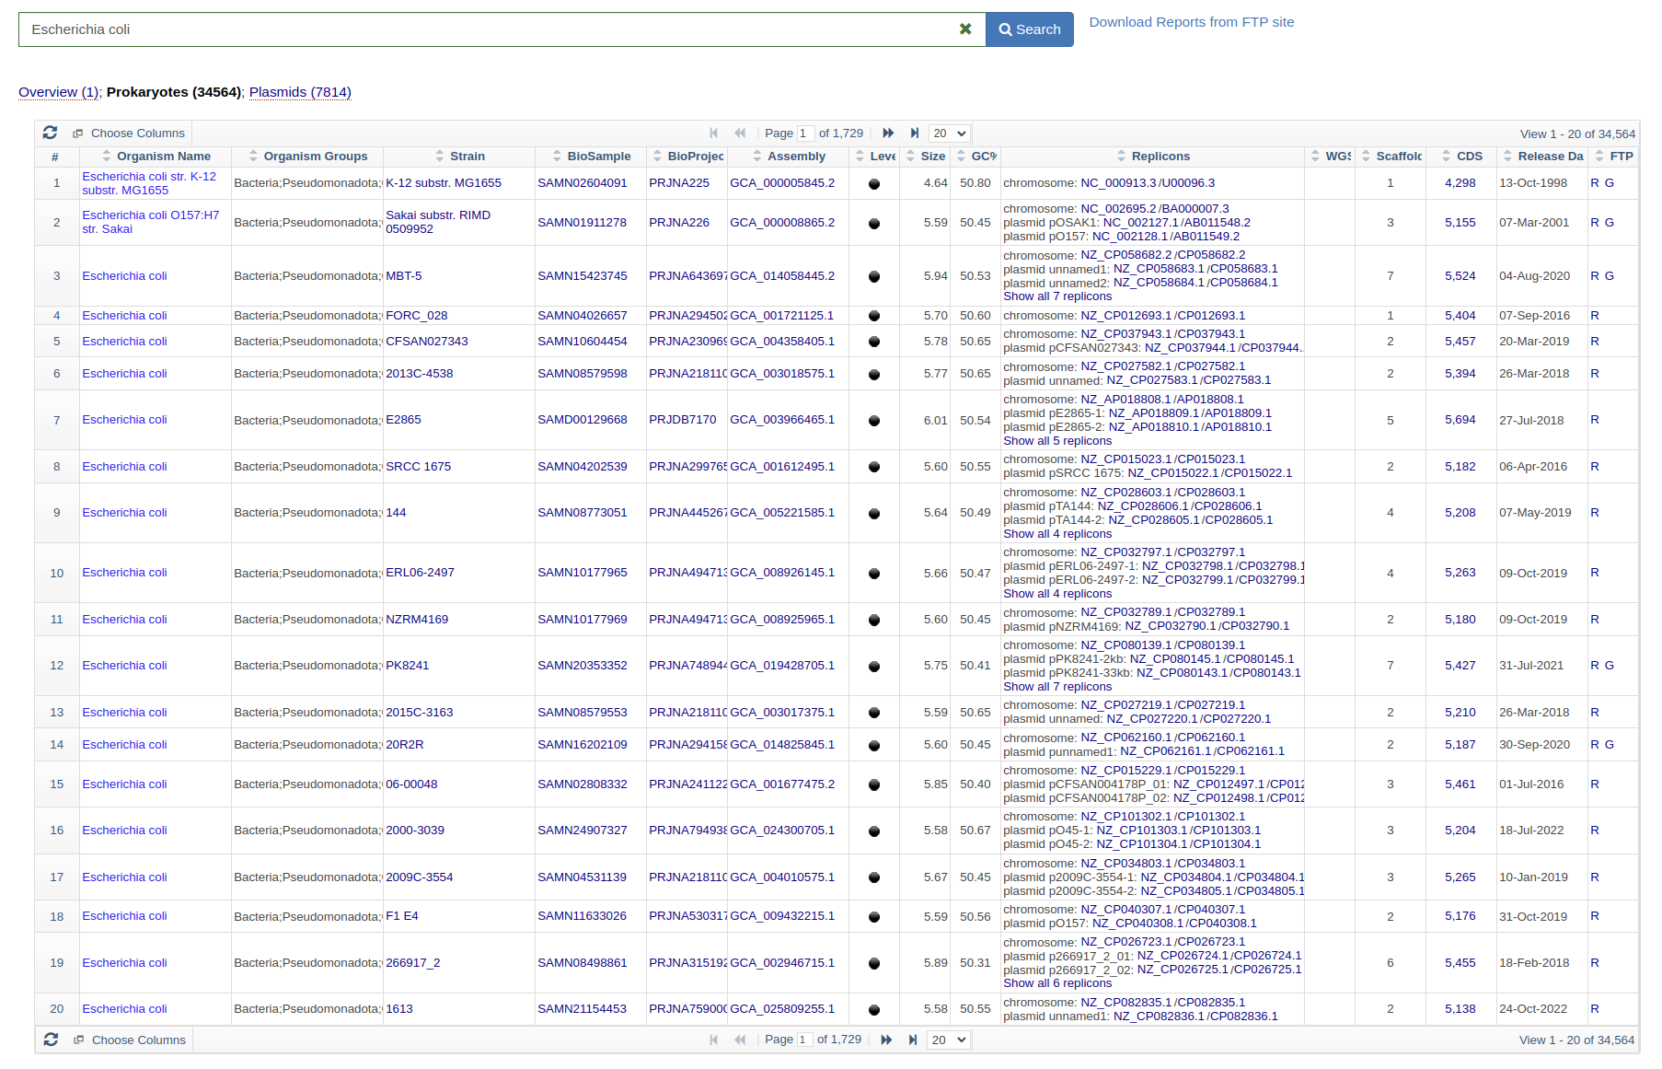Switch to the Plasmids (7814) tab
The image size is (1662, 1069).
click(300, 92)
